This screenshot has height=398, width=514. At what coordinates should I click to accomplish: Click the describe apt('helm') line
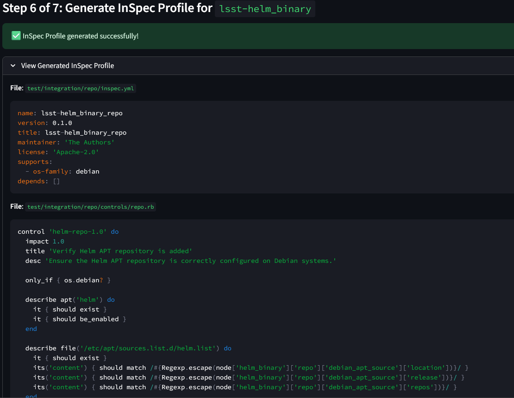pyautogui.click(x=70, y=299)
